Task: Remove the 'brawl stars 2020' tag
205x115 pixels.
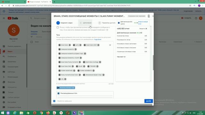Action: click(x=98, y=45)
